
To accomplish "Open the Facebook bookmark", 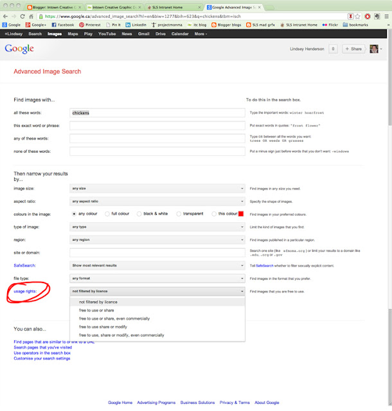I will 63,25.
